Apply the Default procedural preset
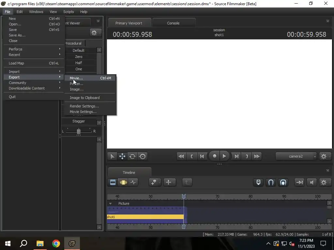This screenshot has width=334, height=250. [79, 50]
